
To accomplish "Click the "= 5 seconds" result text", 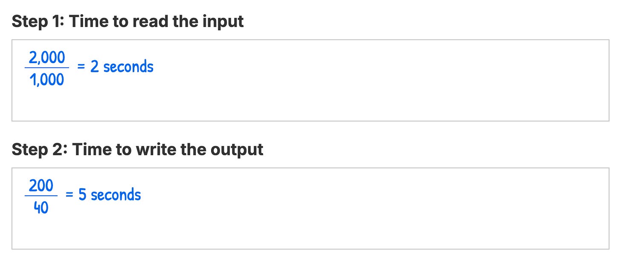I will coord(103,195).
